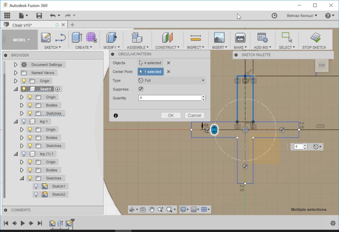Open the data panel grid icon
Image resolution: width=339 pixels, height=232 pixels.
pos(7,15)
